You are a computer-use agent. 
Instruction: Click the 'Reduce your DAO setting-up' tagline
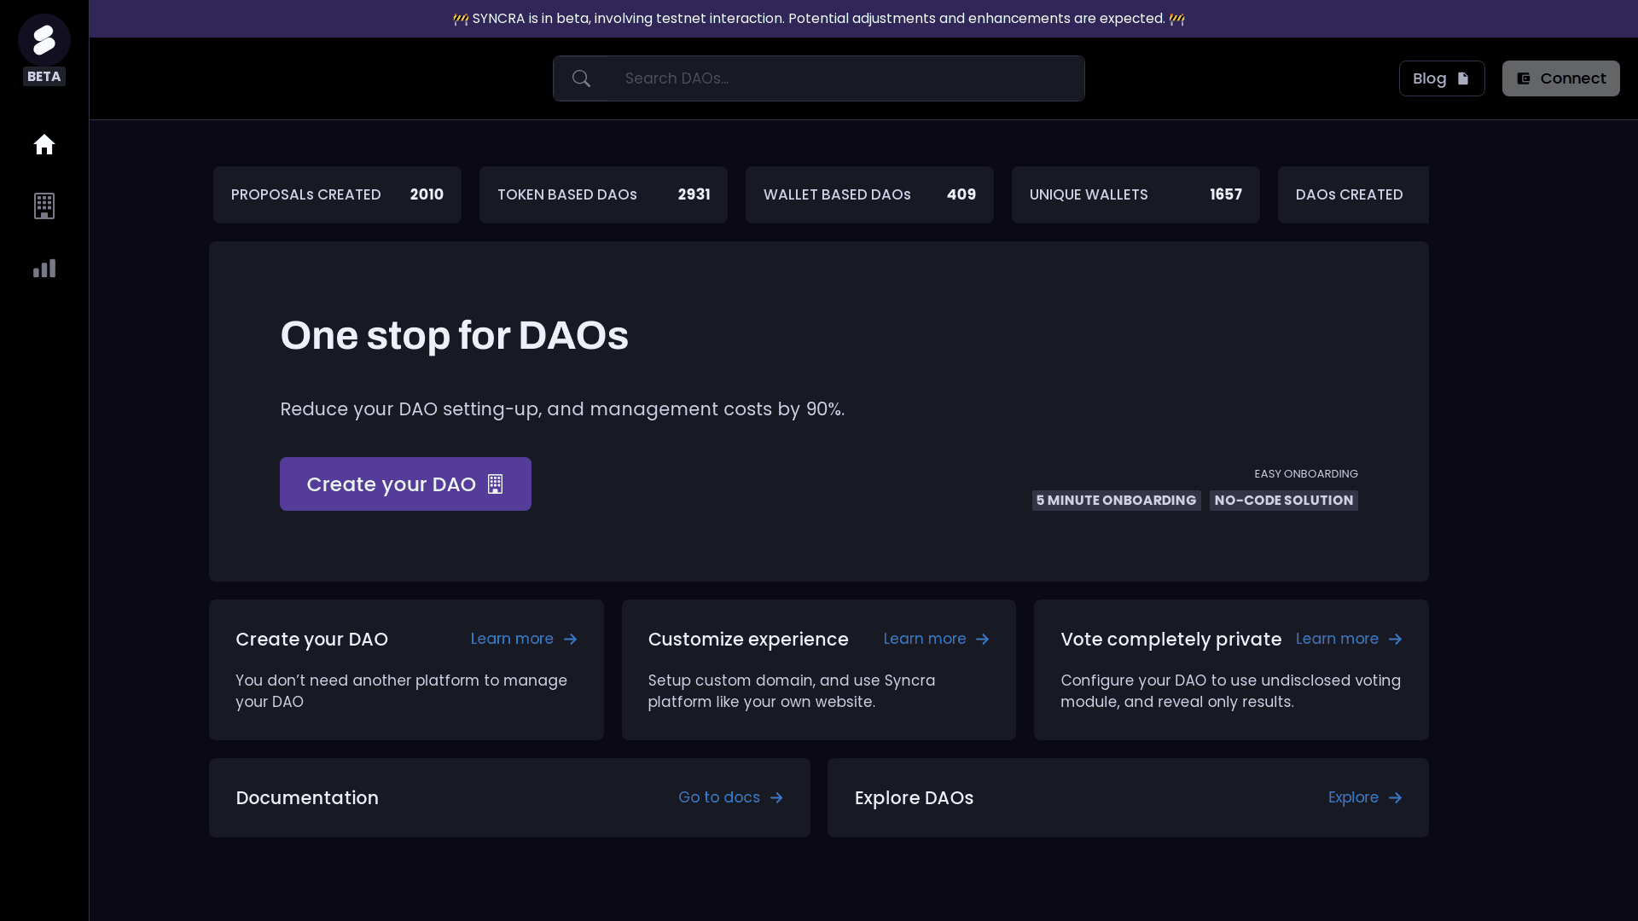tap(562, 409)
